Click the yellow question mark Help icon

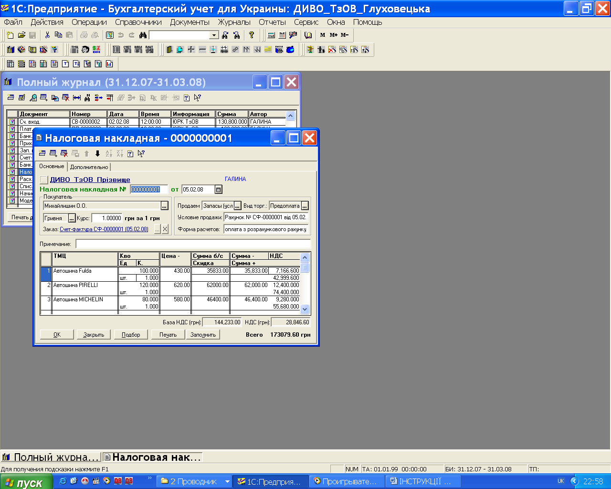coord(252,35)
